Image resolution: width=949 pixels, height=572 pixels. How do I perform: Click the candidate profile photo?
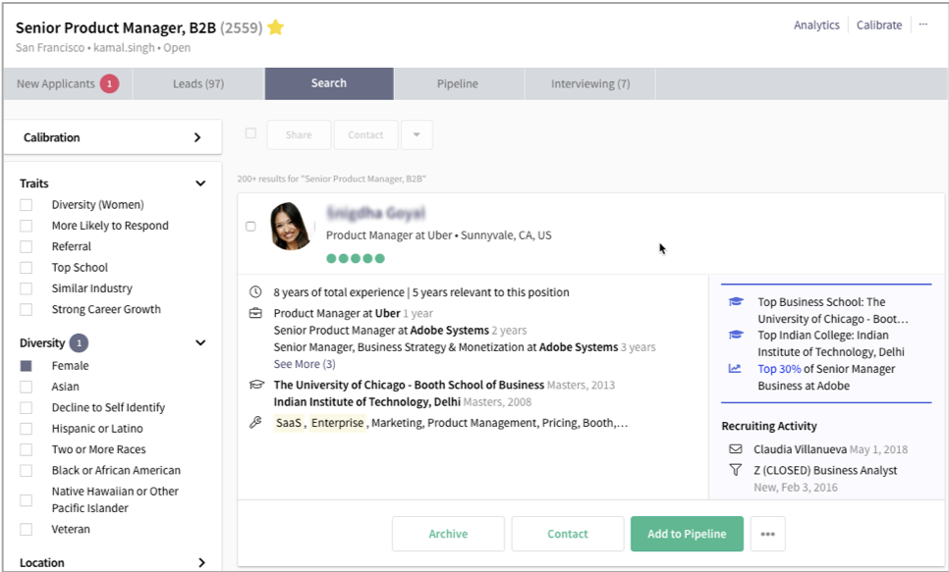[x=291, y=226]
